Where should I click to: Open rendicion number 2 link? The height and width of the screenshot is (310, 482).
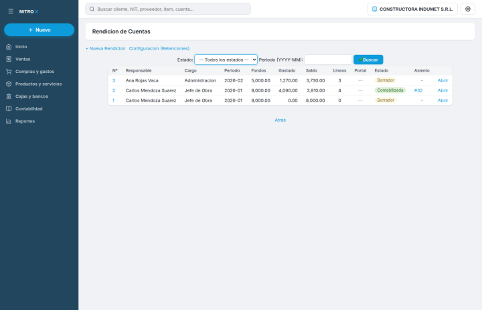(114, 90)
